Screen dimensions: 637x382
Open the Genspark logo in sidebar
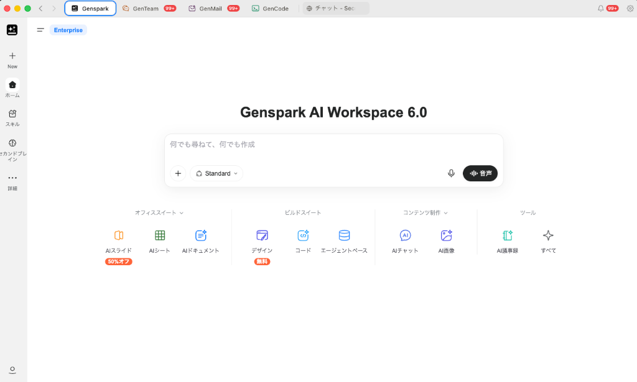tap(12, 30)
